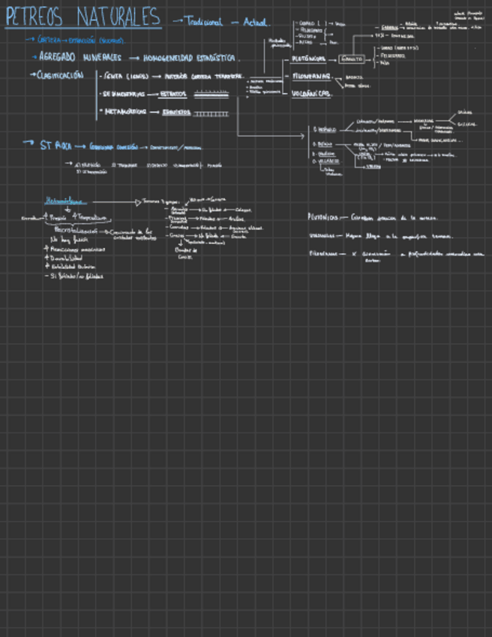492x637 pixels.
Task: Click the 'PETREOS NATURALES' title heading
Action: (x=83, y=17)
